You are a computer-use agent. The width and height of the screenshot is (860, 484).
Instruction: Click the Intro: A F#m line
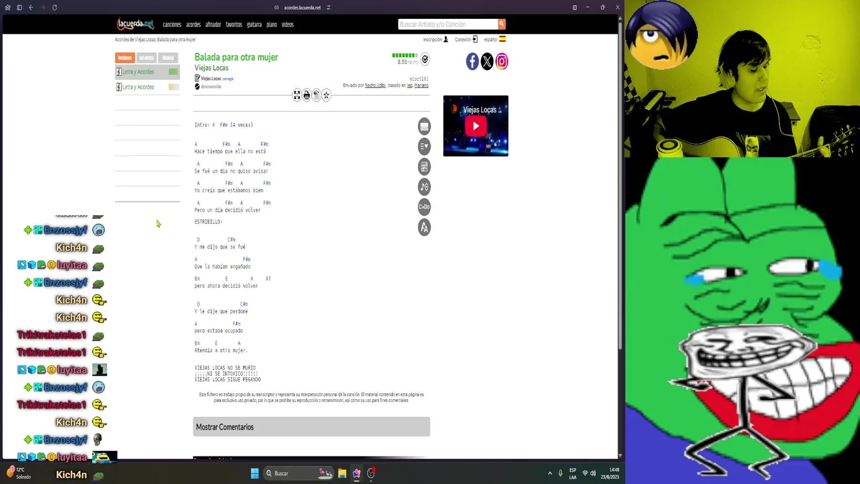pos(224,125)
